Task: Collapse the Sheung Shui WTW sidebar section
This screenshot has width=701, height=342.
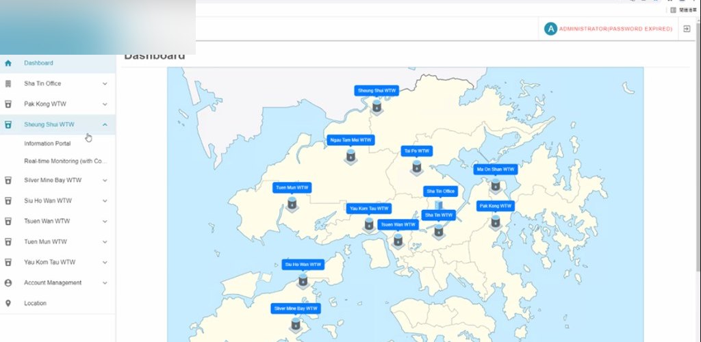Action: coord(105,124)
